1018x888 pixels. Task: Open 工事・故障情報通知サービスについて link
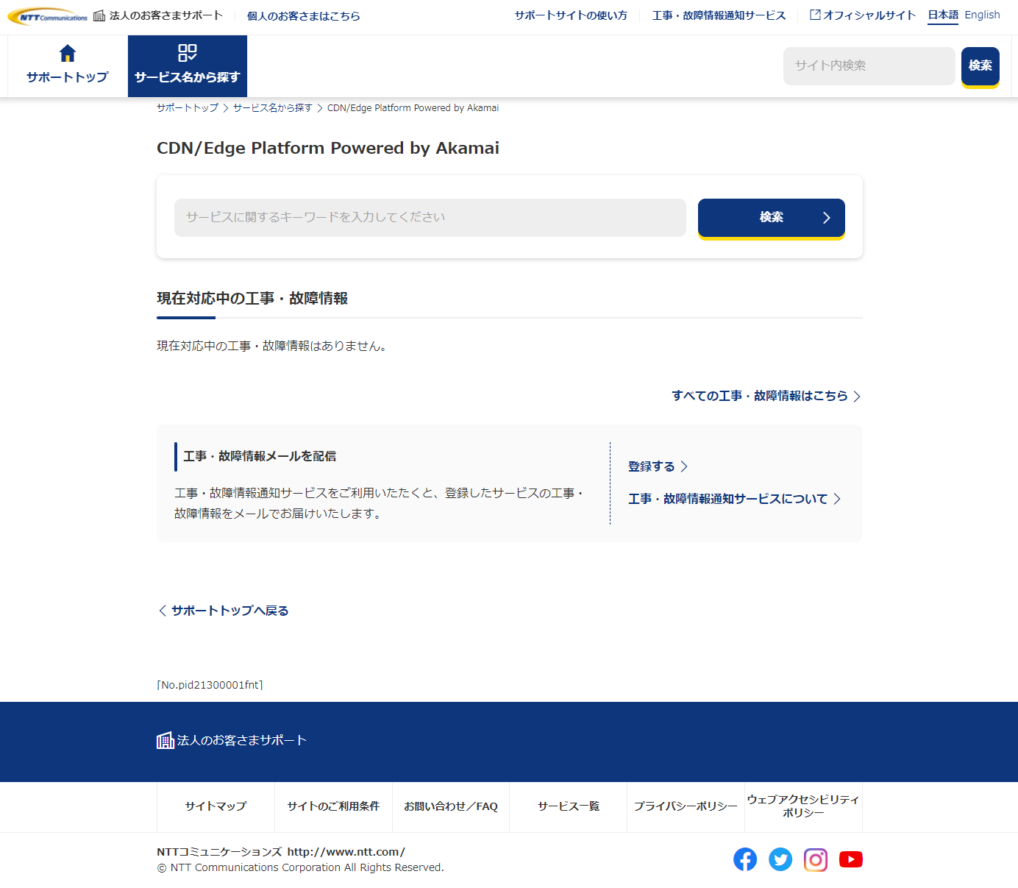728,499
